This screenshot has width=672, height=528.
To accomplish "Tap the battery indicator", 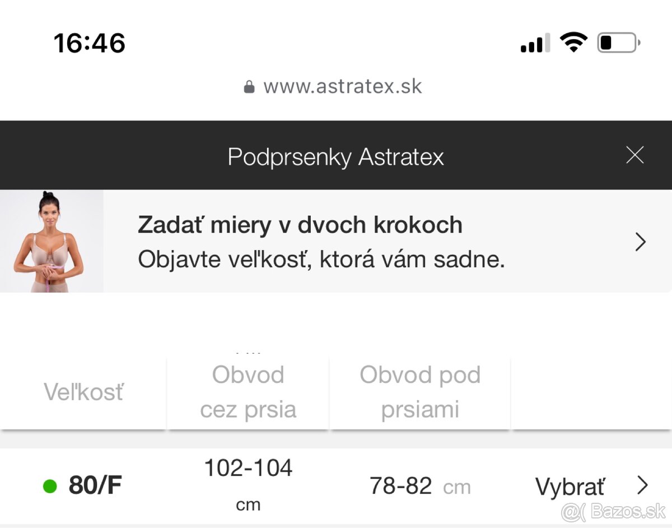I will (x=617, y=42).
